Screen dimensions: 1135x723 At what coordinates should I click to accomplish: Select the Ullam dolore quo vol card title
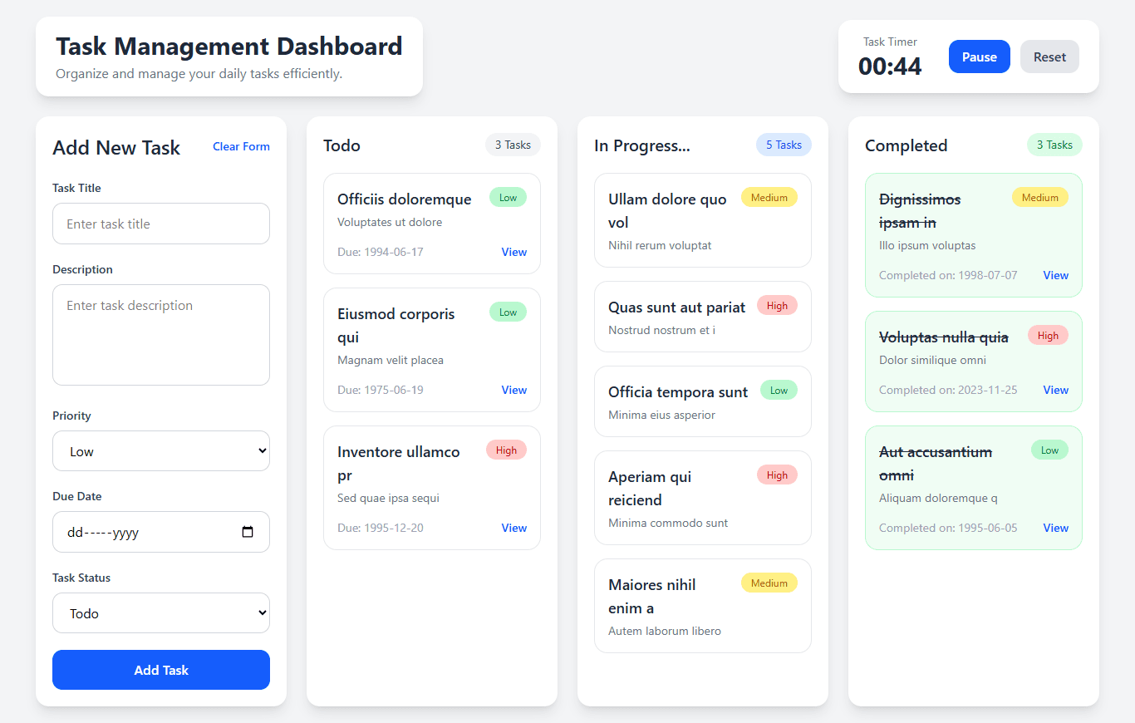coord(667,211)
